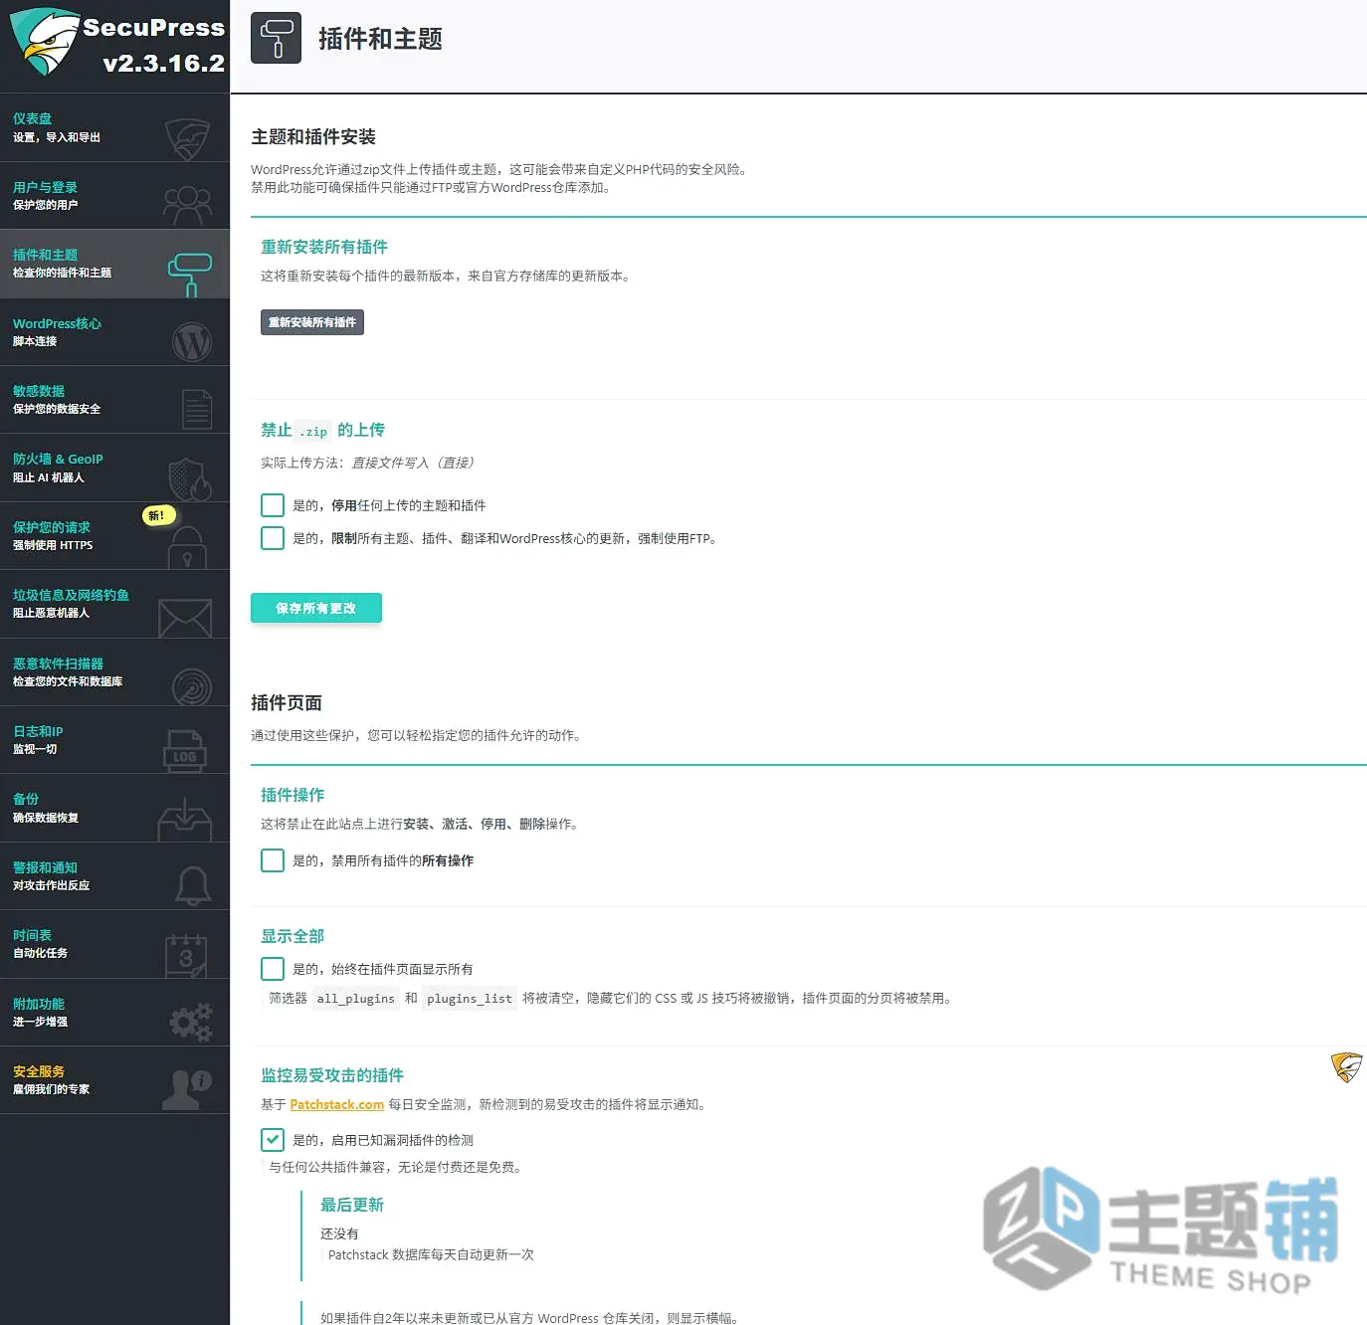This screenshot has height=1325, width=1367.
Task: Open 恶意软件扫描器 section
Action: pyautogui.click(x=114, y=672)
